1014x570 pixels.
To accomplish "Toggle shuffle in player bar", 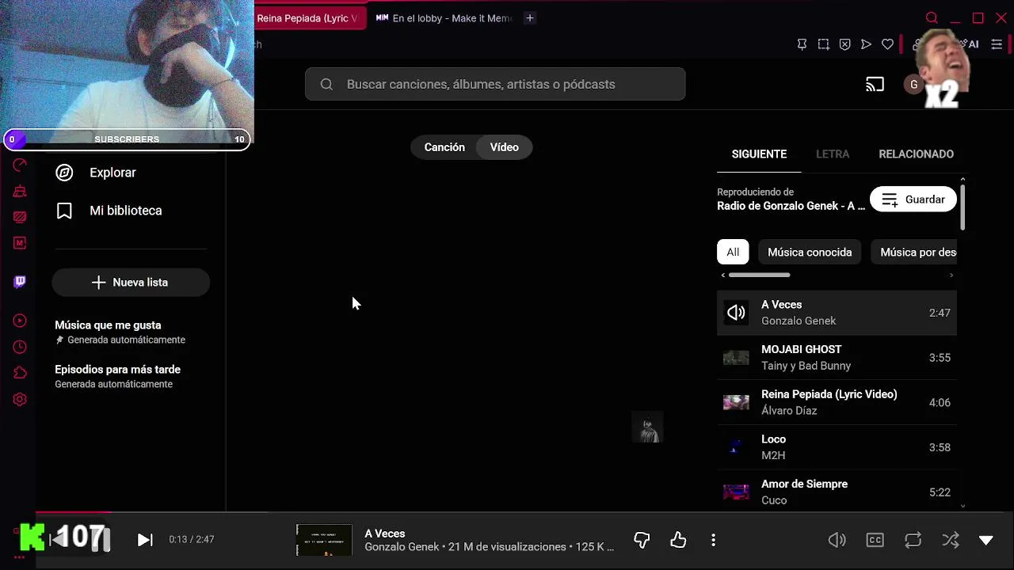I will (951, 540).
